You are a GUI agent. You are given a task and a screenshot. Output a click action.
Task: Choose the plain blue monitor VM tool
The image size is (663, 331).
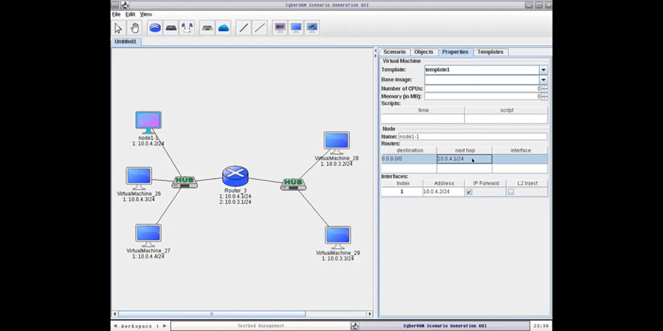296,28
